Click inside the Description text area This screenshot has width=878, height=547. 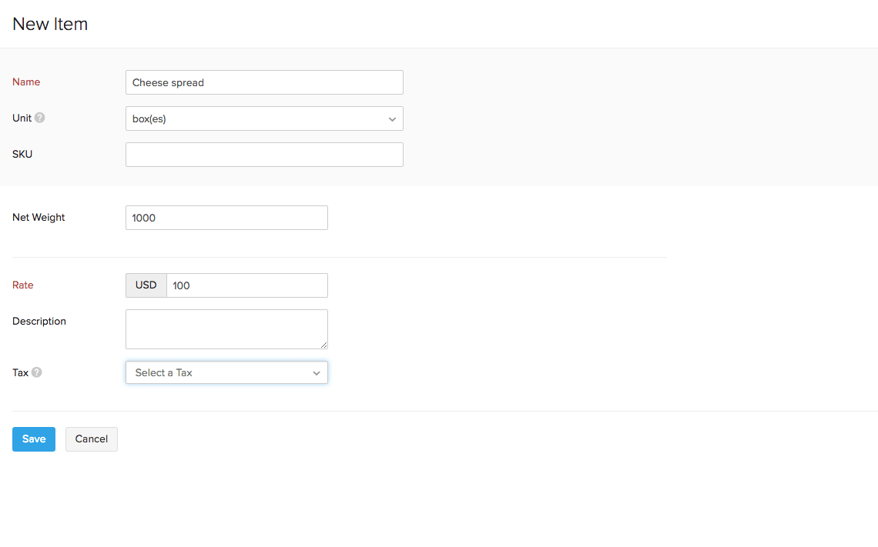226,329
